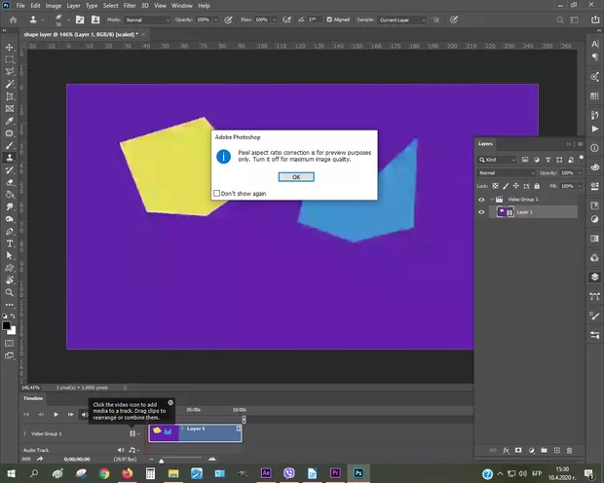Select the Move tool
The height and width of the screenshot is (483, 604).
[9, 47]
